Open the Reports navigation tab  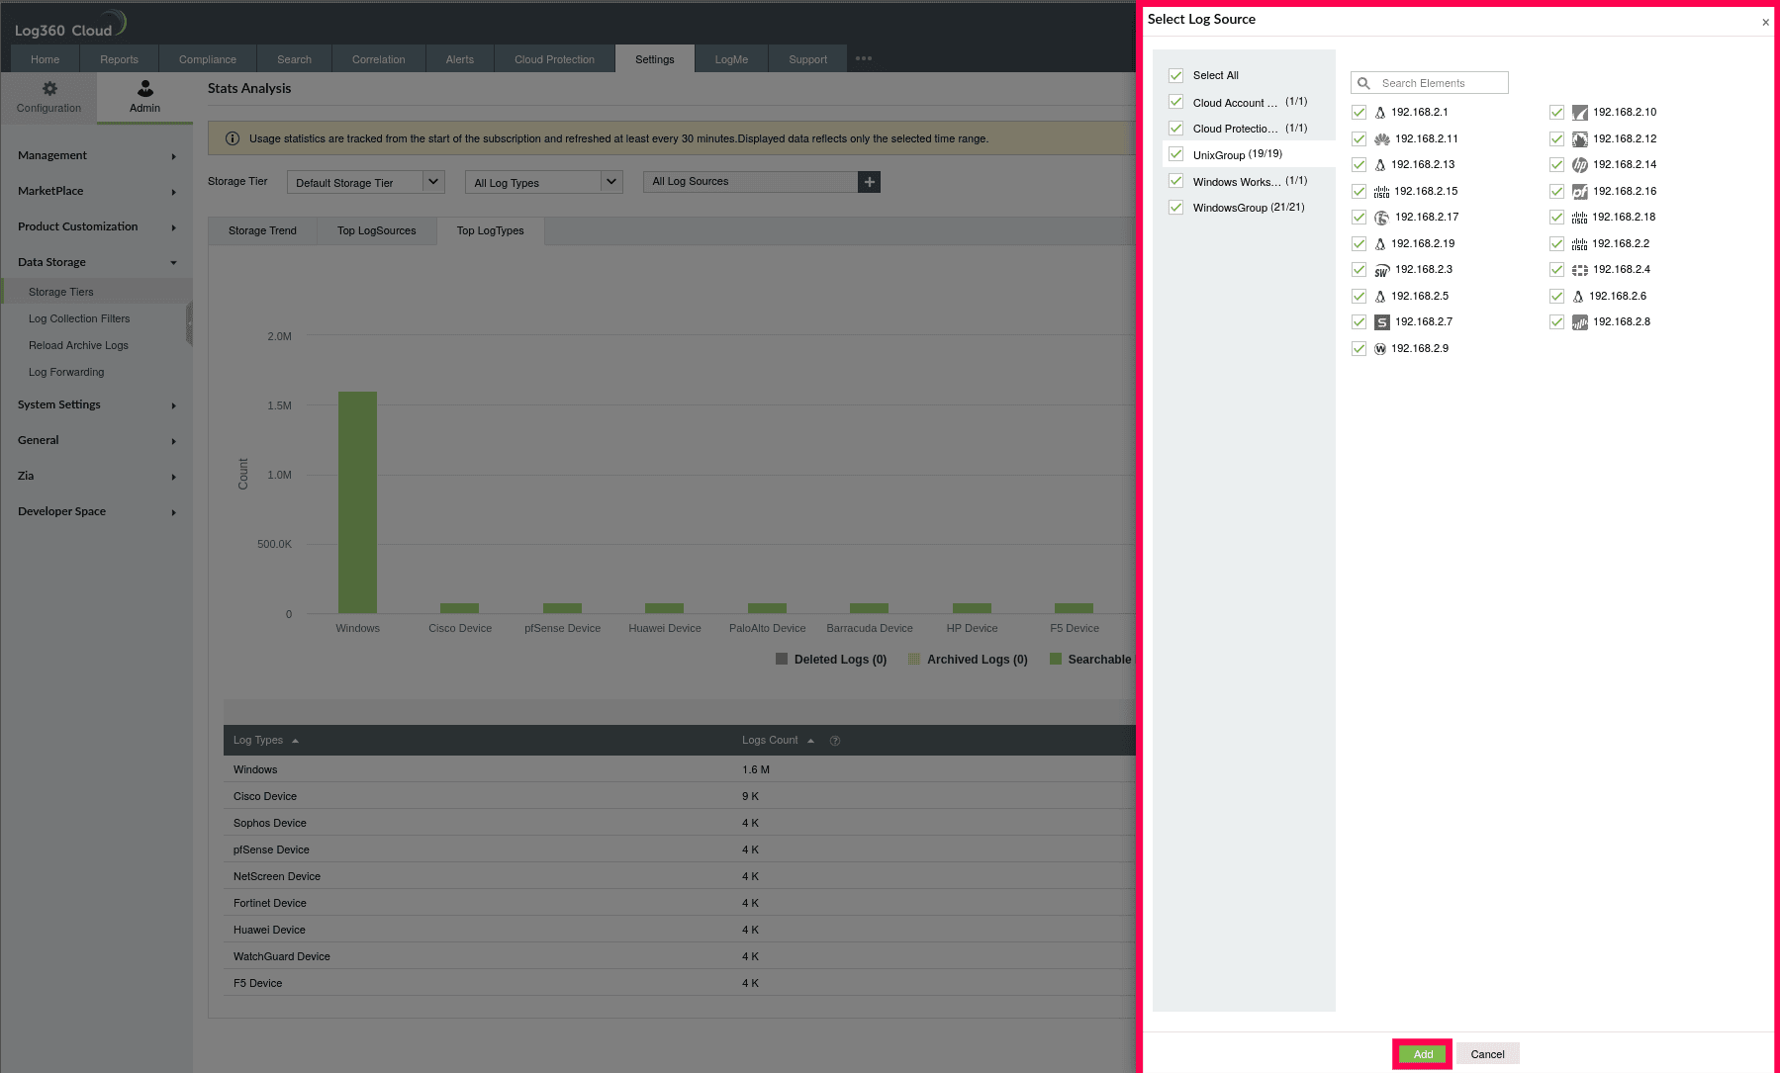pyautogui.click(x=119, y=59)
